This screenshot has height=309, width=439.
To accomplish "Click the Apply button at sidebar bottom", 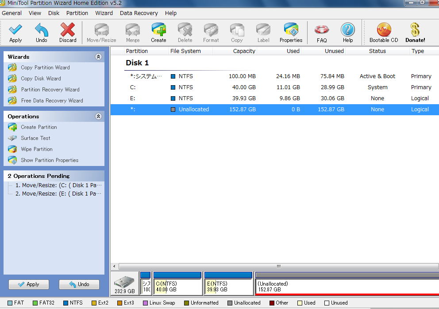I will pos(29,284).
